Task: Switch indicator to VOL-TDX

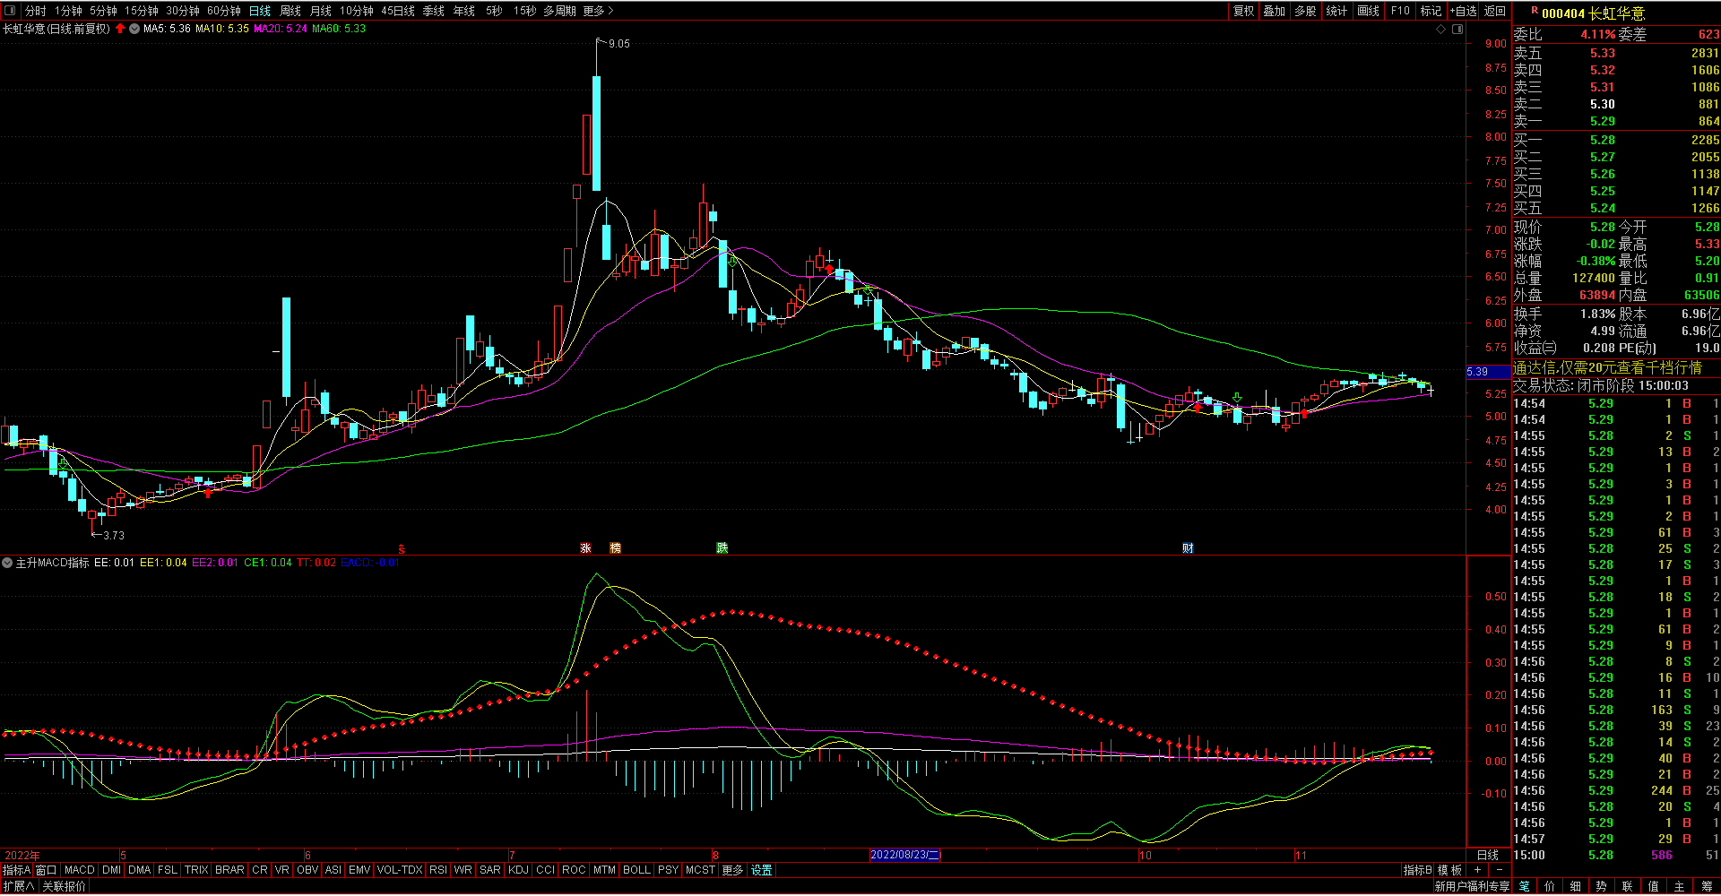Action: pos(400,870)
